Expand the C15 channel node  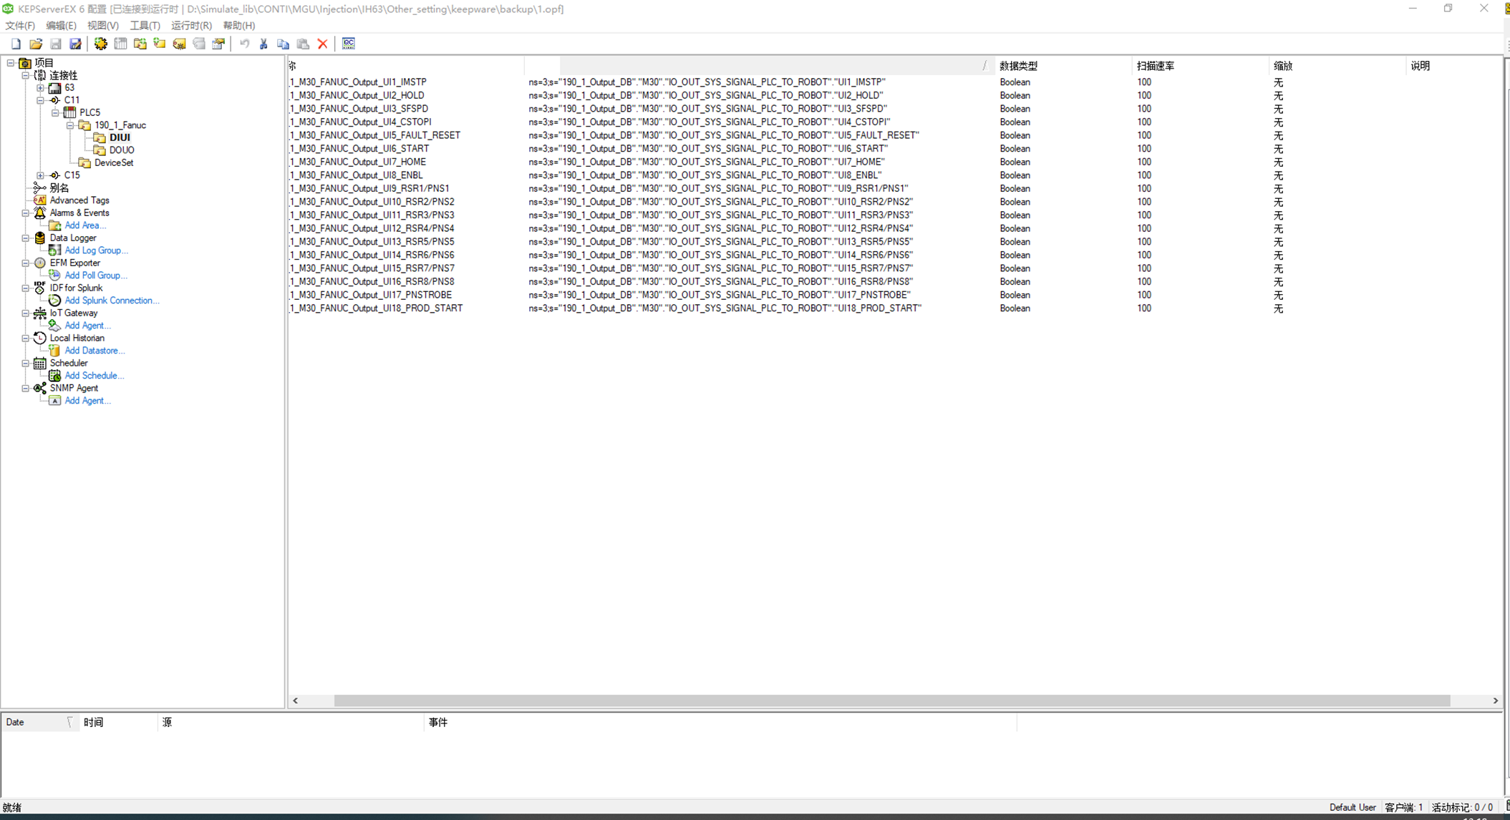(x=40, y=175)
